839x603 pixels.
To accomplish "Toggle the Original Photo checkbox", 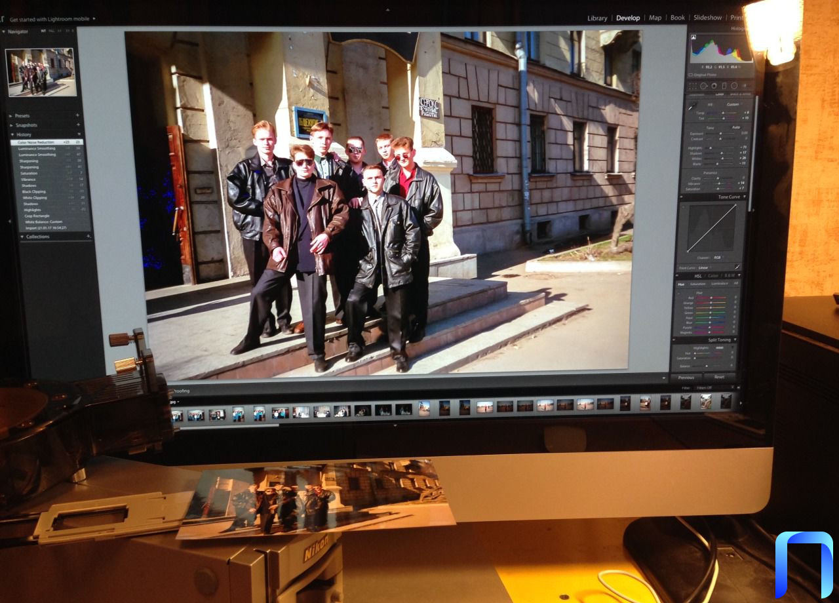I will 690,75.
